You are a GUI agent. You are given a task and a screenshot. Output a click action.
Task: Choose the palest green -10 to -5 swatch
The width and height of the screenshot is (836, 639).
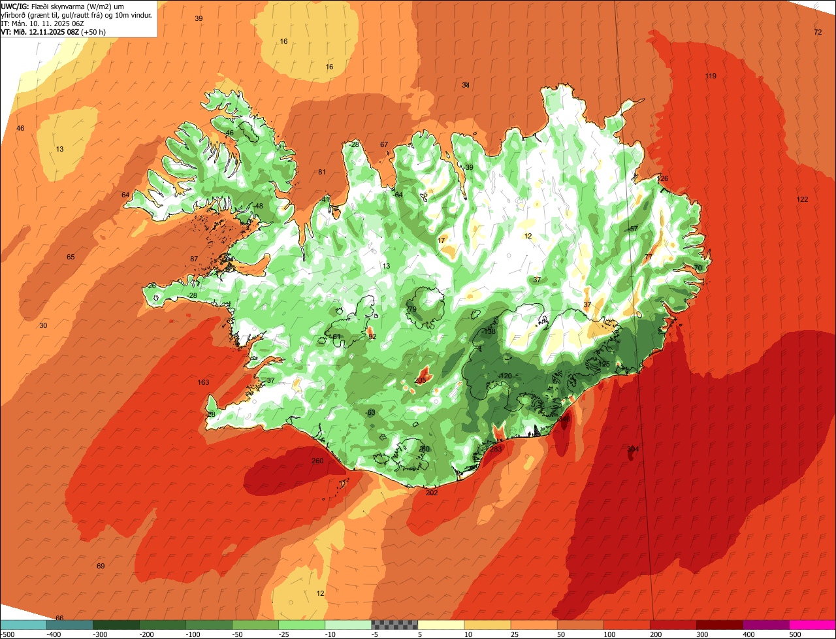(348, 624)
